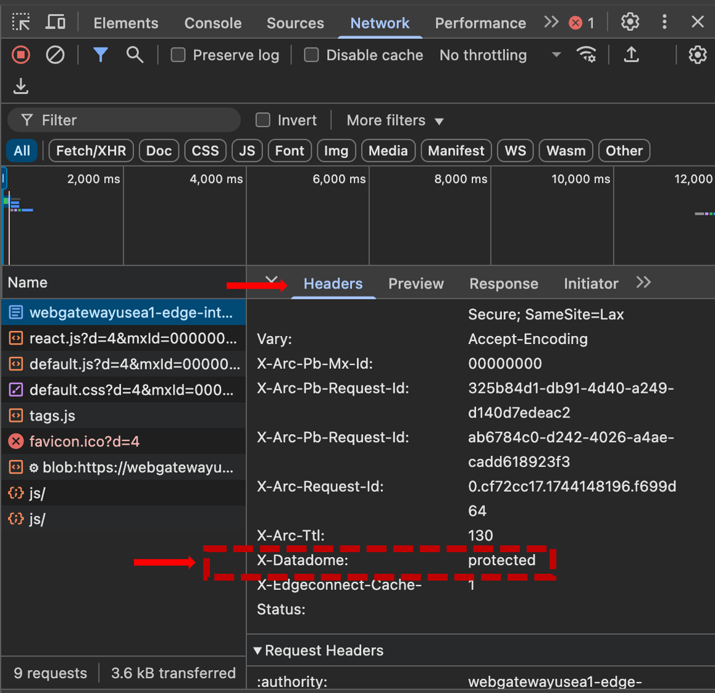This screenshot has width=715, height=693.
Task: Select the All filter chip
Action: pos(22,151)
